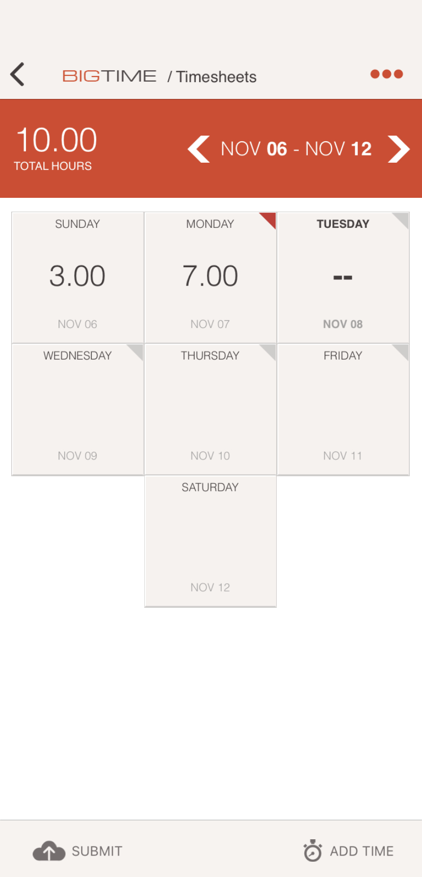
Task: Select the Saturday Nov 12 tile
Action: click(x=210, y=540)
